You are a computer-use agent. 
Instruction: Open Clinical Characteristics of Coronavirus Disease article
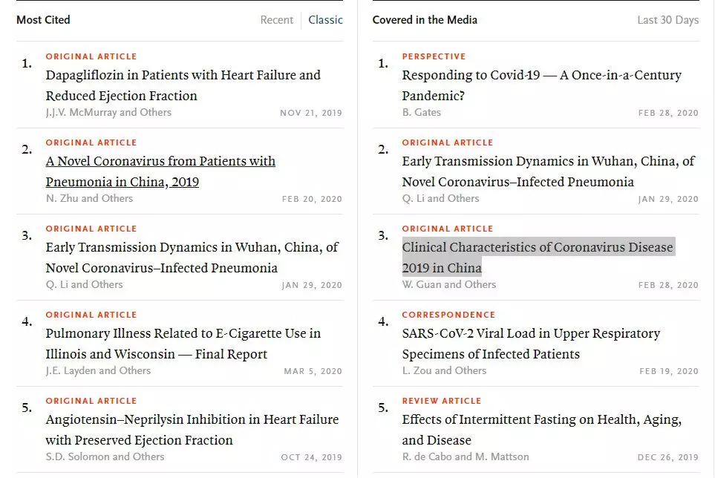[538, 257]
